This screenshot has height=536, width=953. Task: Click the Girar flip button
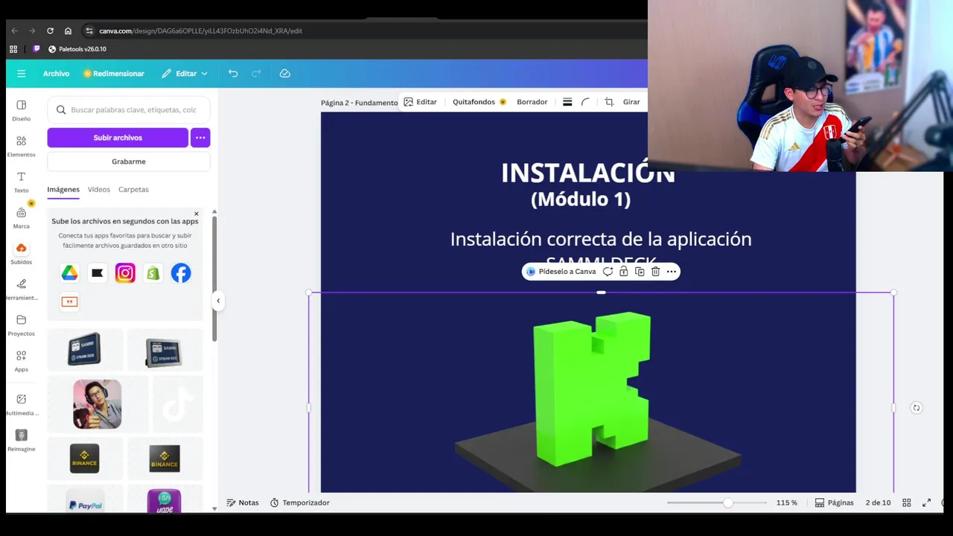[x=631, y=102]
